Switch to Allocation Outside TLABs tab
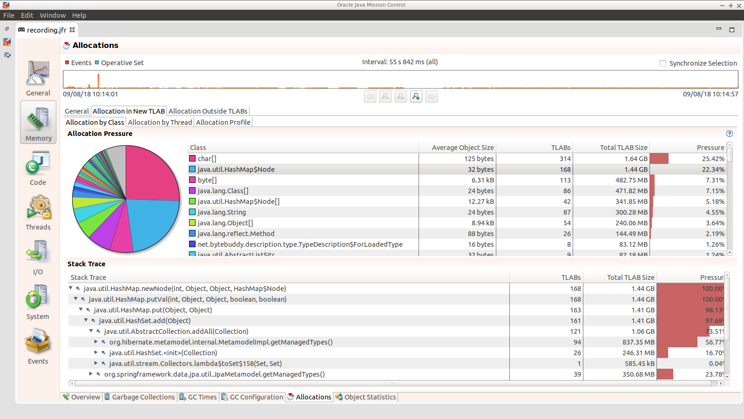Viewport: 744px width, 419px height. [208, 111]
